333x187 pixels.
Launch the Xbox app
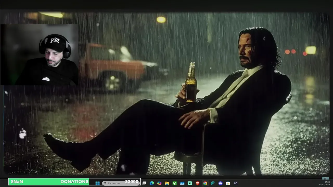pyautogui.click(x=175, y=183)
